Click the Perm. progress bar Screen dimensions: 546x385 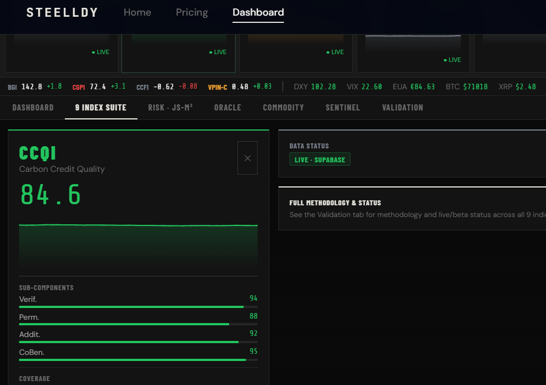(138, 324)
